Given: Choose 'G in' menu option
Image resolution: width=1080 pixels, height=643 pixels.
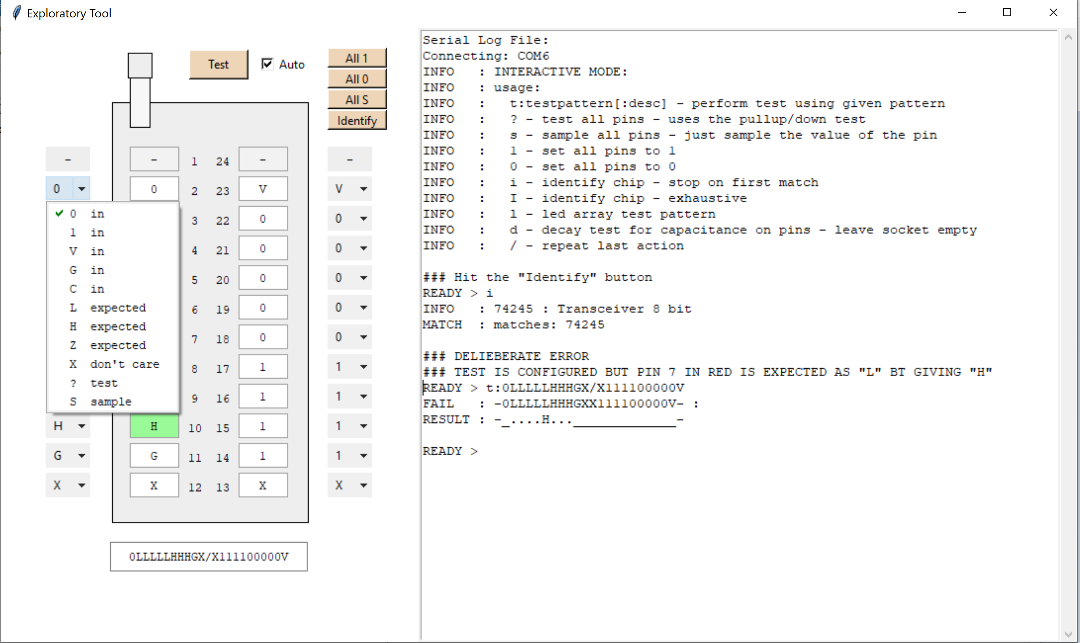Looking at the screenshot, I should tap(113, 270).
